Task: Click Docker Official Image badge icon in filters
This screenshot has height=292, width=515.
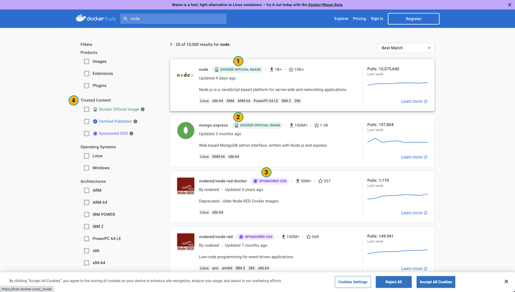Action: tap(95, 109)
